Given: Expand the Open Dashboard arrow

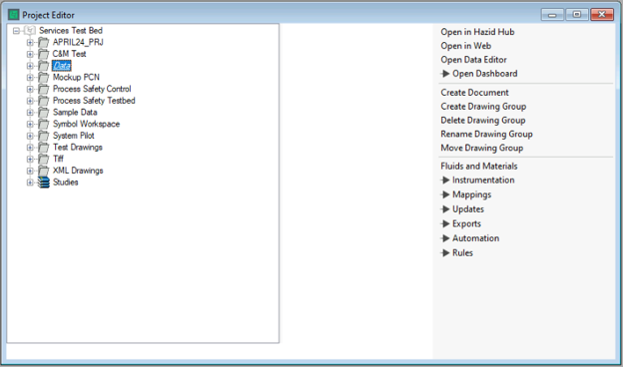Looking at the screenshot, I should click(x=445, y=74).
